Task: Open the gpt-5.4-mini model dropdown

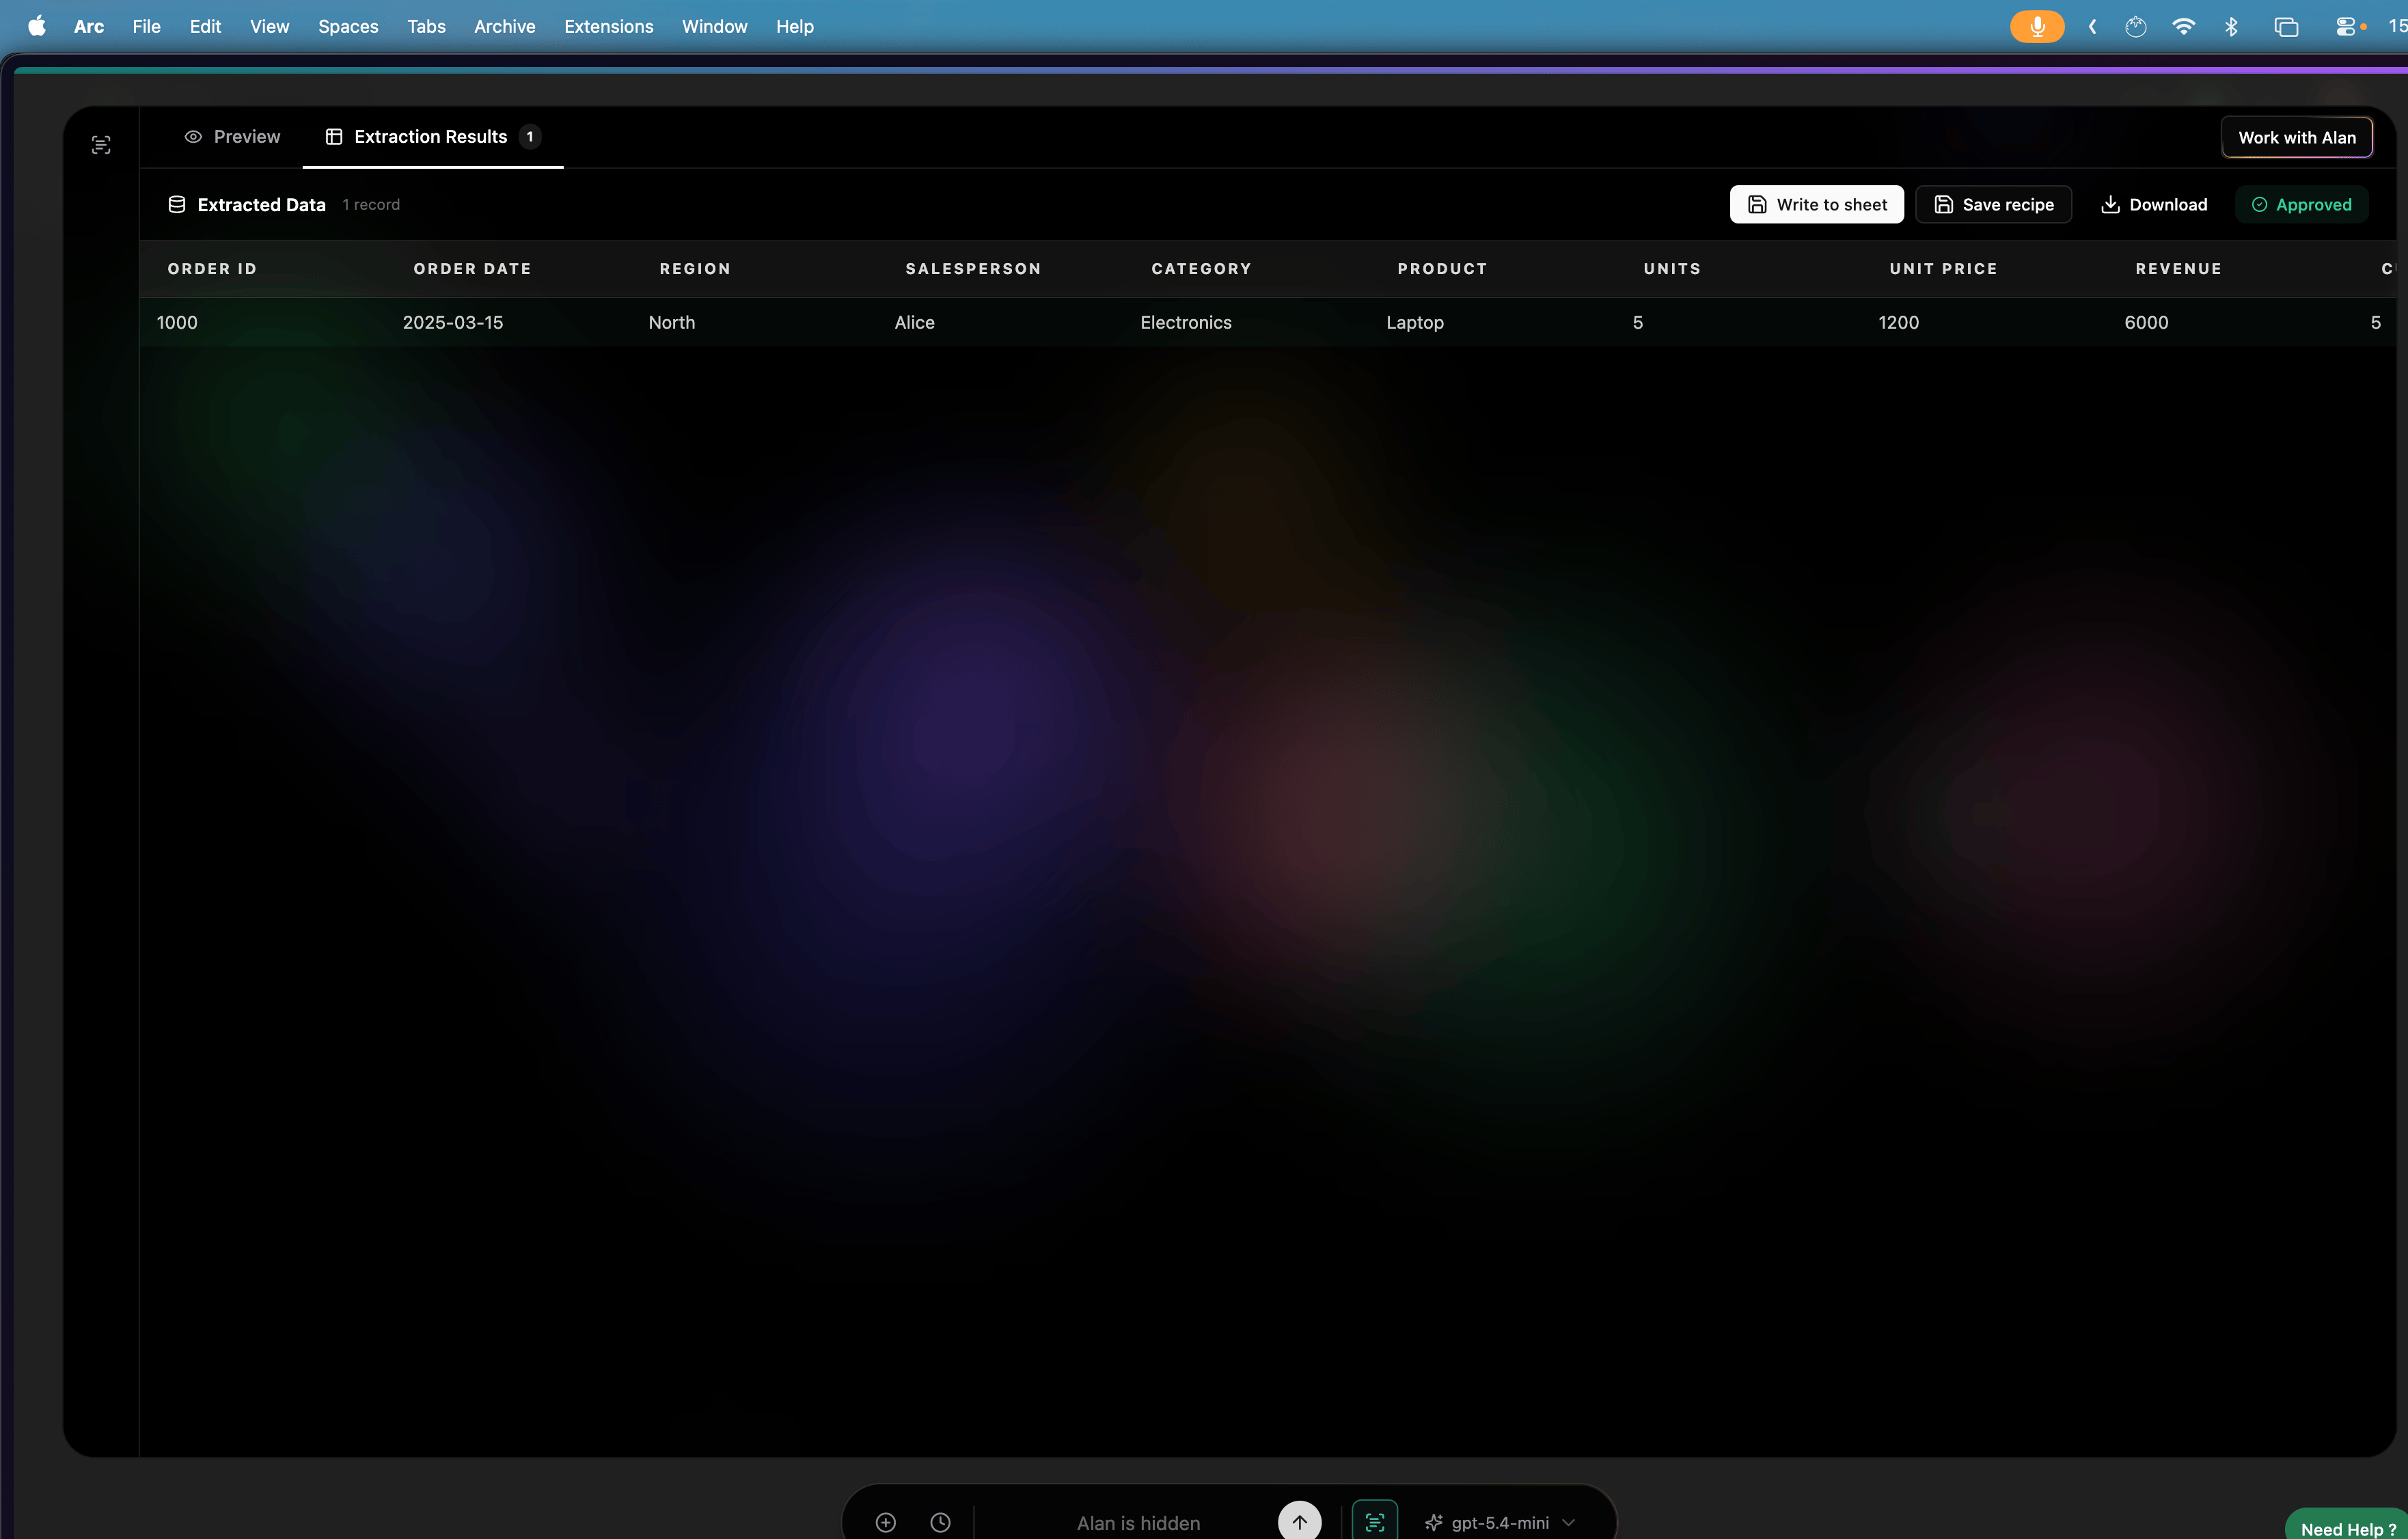Action: 1500,1522
